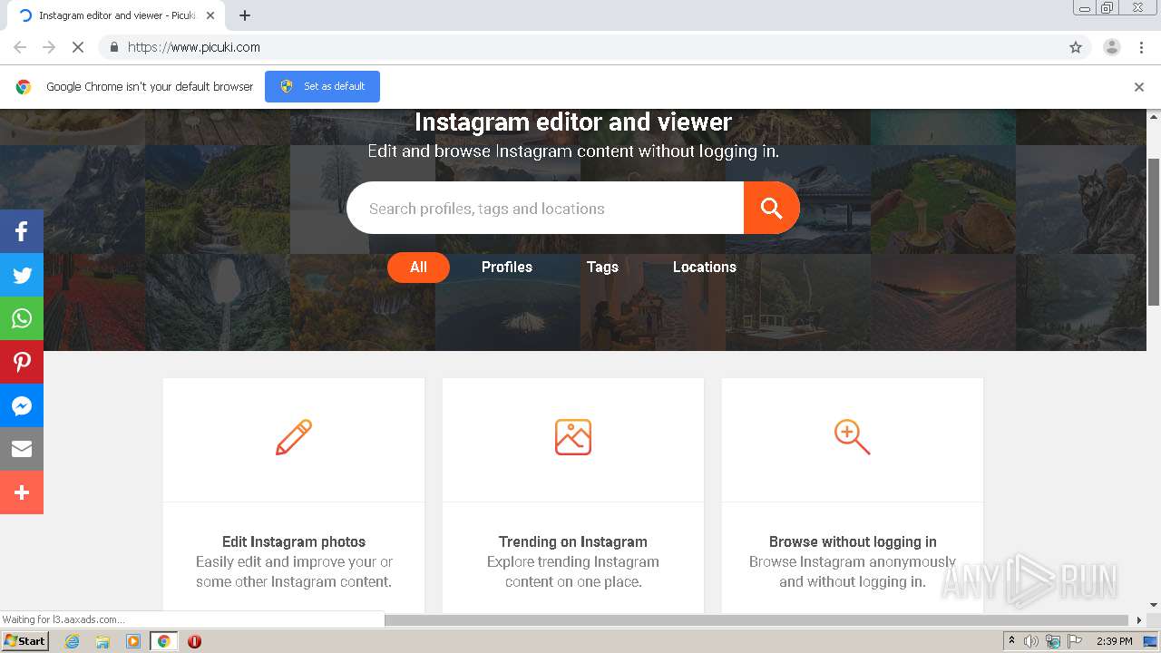Click scrollbar down arrow
The image size is (1161, 653).
click(x=1154, y=605)
